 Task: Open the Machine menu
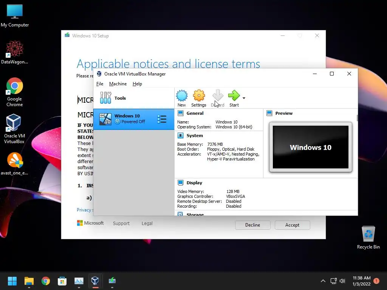[118, 84]
